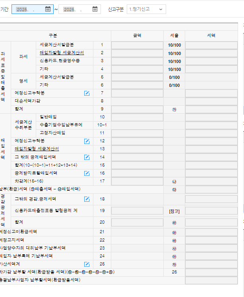
Task: Click the 사업양수자의 대리납부 기납부세액 label
Action: pyautogui.click(x=33, y=248)
